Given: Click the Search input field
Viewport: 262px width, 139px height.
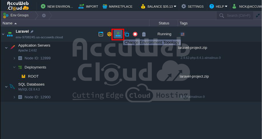Looking at the screenshot, I should pyautogui.click(x=238, y=15).
